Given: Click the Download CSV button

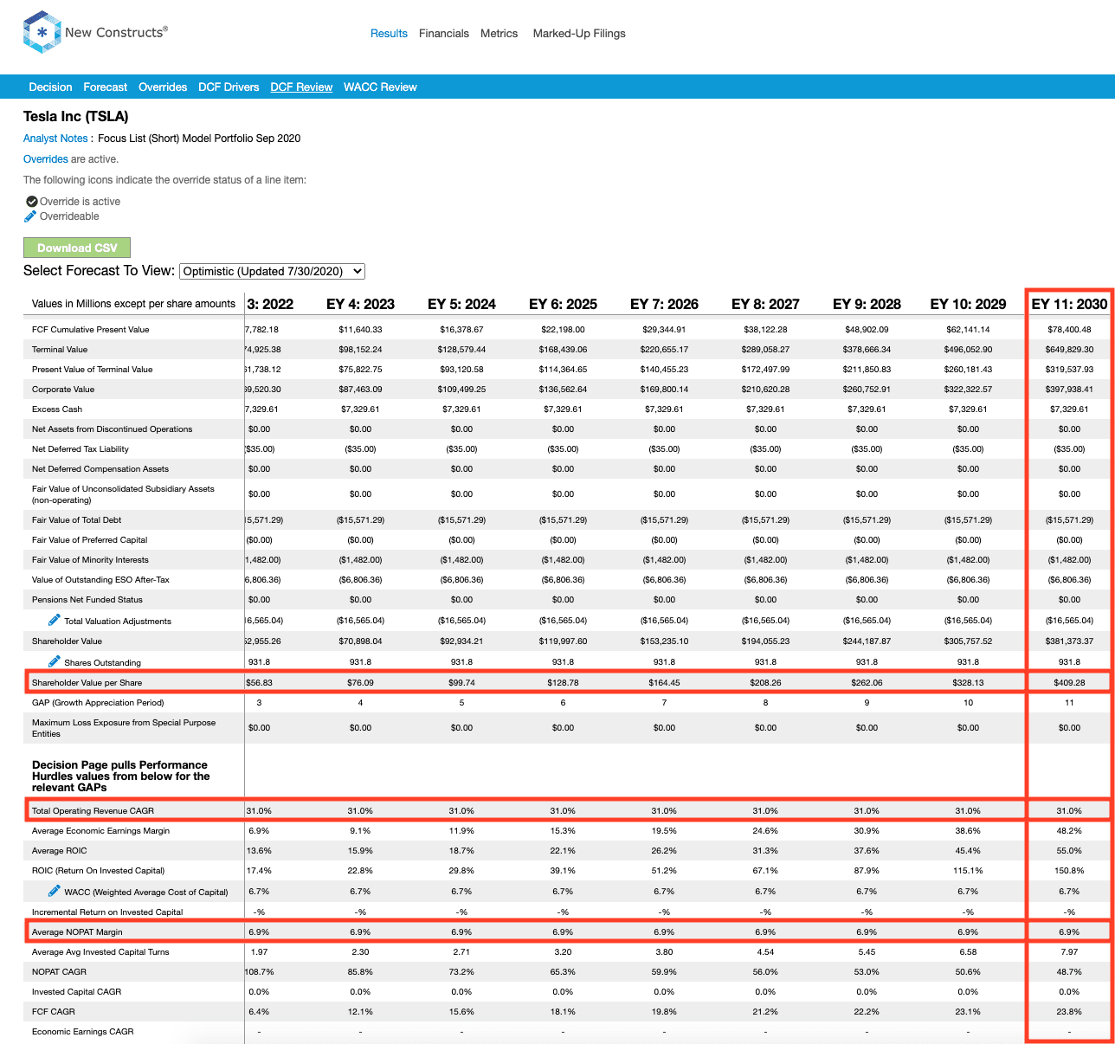Looking at the screenshot, I should [77, 248].
